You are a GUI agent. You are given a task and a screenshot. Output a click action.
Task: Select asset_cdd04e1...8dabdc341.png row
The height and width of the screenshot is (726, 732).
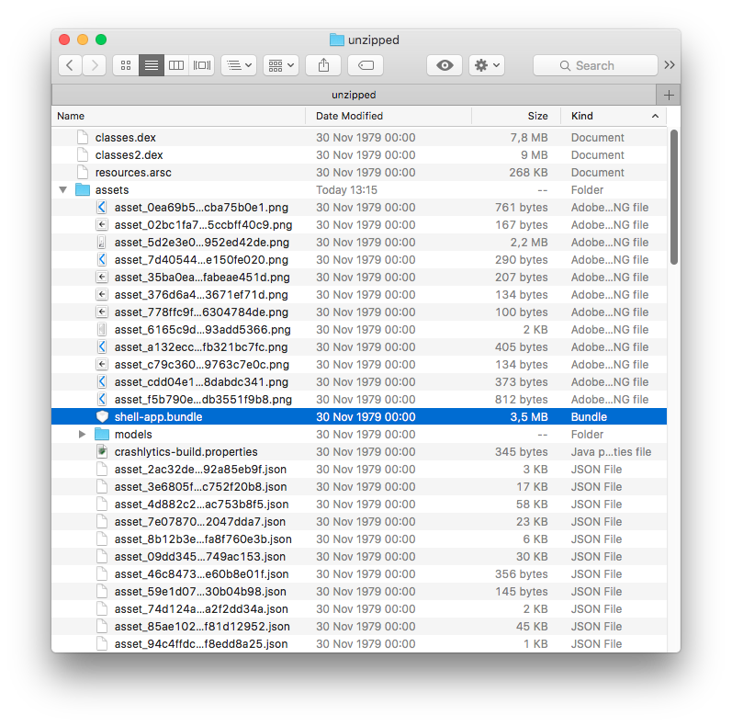click(359, 382)
